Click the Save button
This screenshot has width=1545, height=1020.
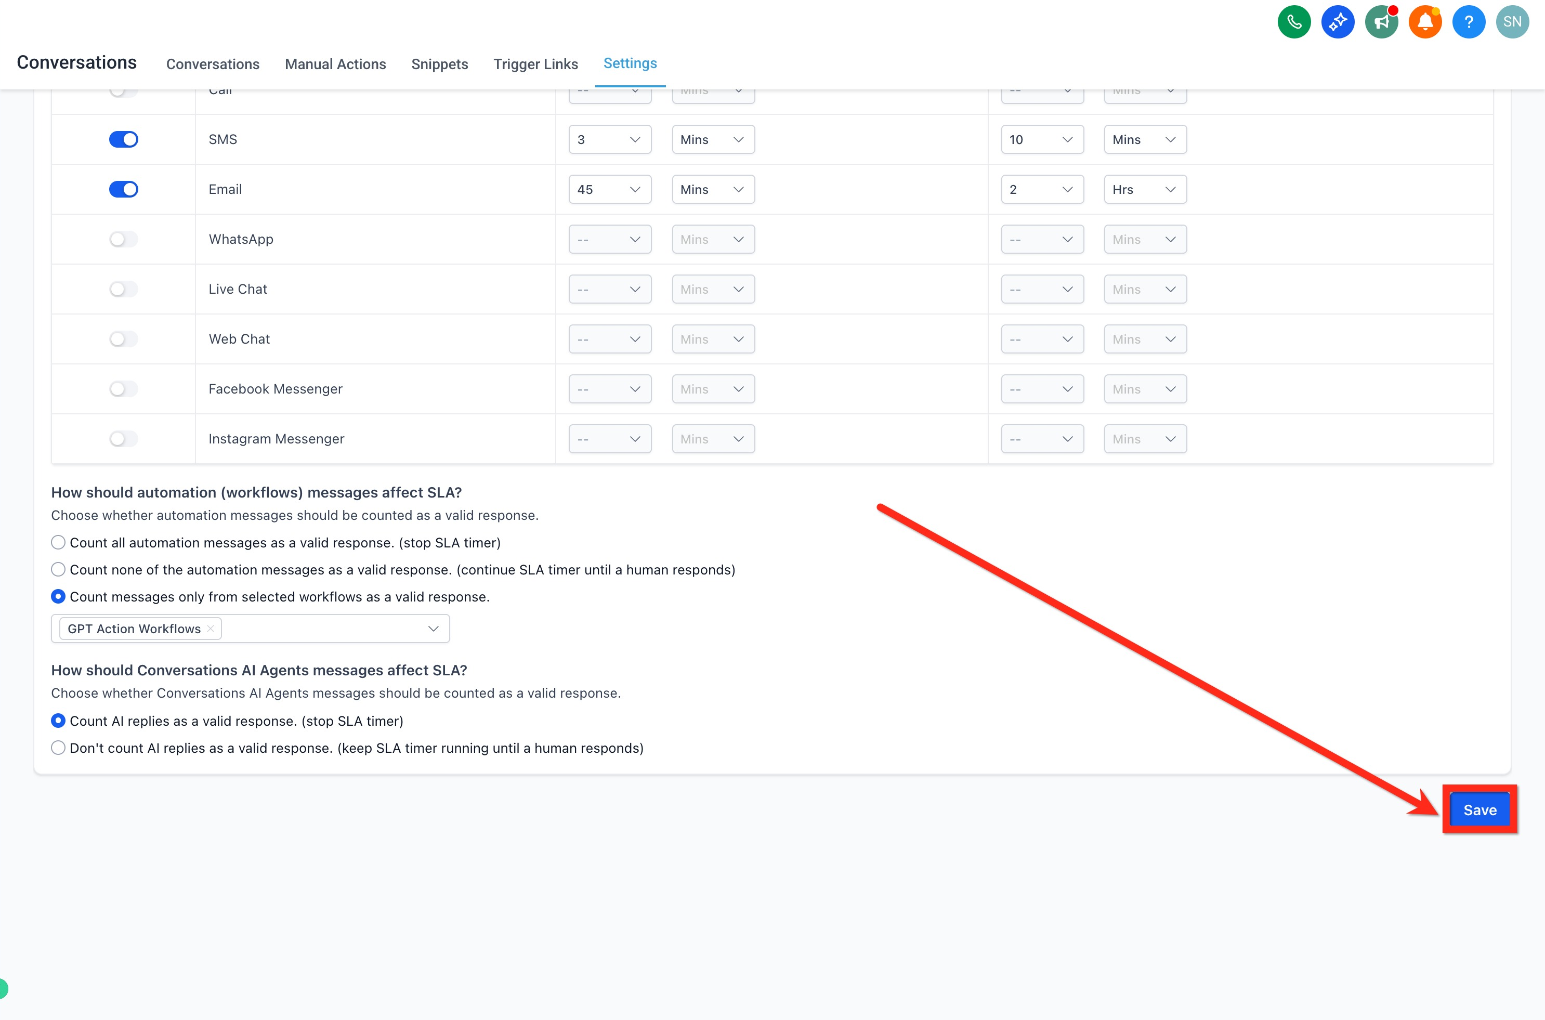pos(1479,810)
